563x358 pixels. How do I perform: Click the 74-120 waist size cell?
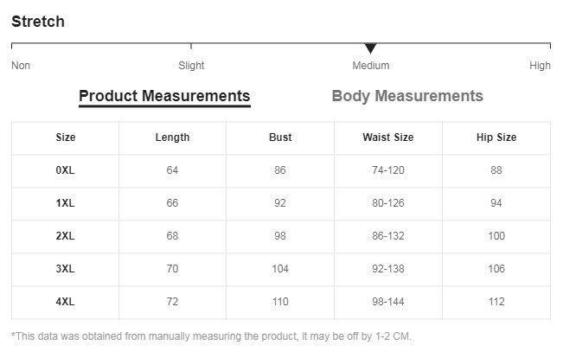pyautogui.click(x=387, y=170)
